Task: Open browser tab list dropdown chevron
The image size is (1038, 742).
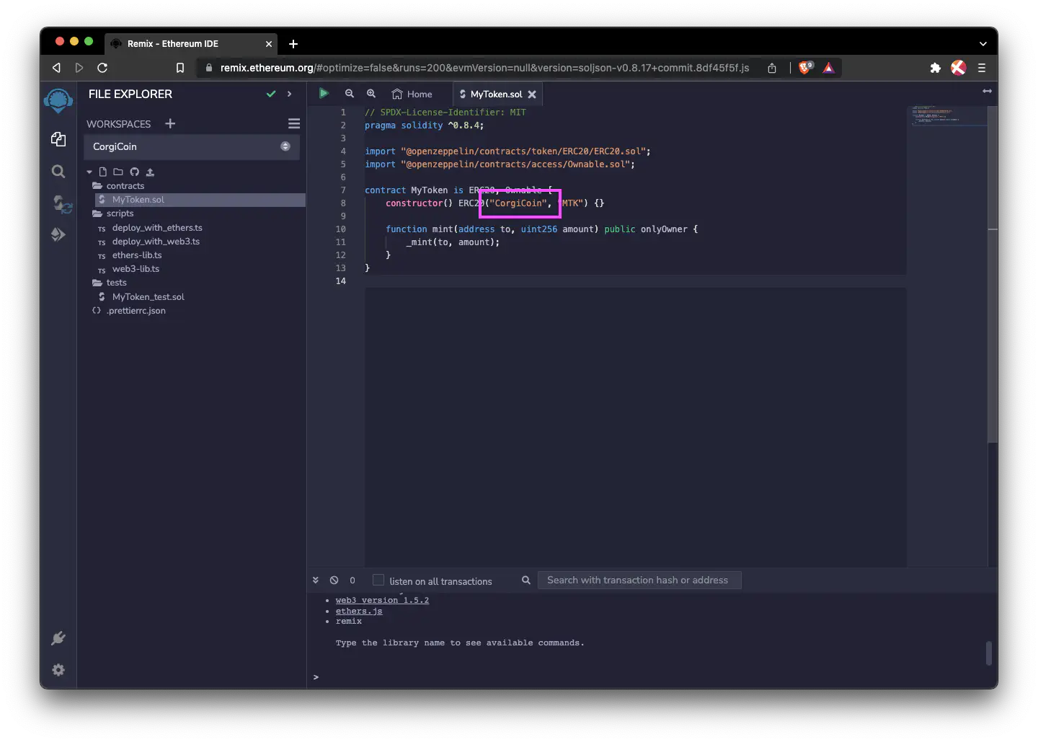Action: click(x=982, y=44)
